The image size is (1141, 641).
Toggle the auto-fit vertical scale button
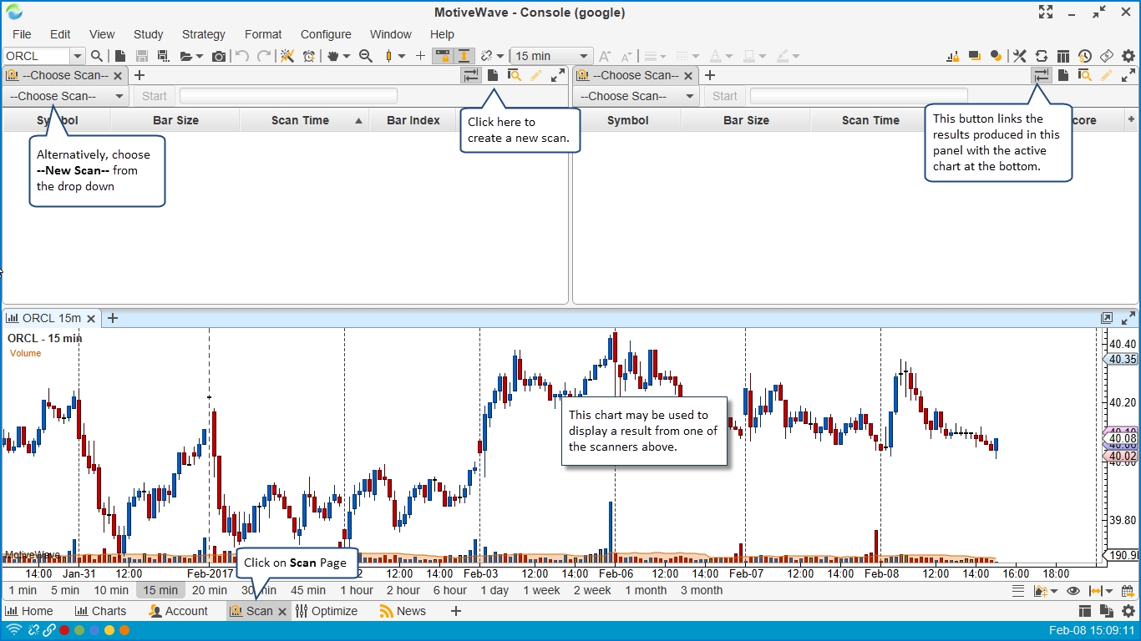pos(464,56)
